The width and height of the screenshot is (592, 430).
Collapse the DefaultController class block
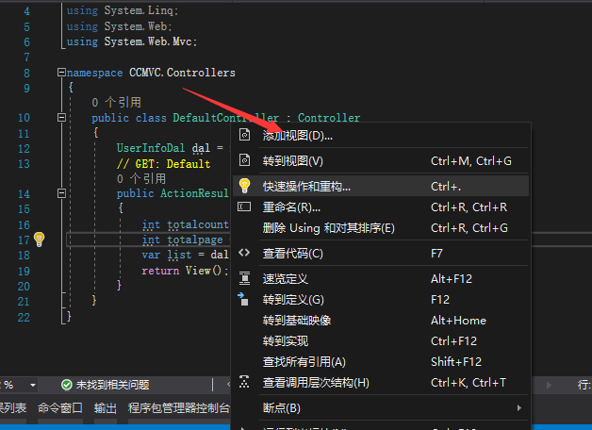pos(61,118)
